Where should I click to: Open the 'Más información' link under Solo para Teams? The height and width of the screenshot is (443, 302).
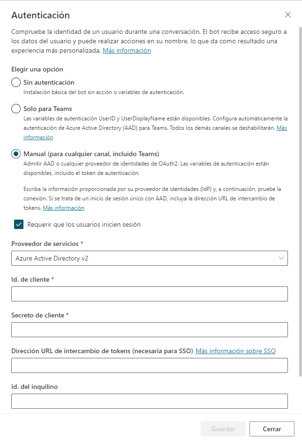coord(38,137)
